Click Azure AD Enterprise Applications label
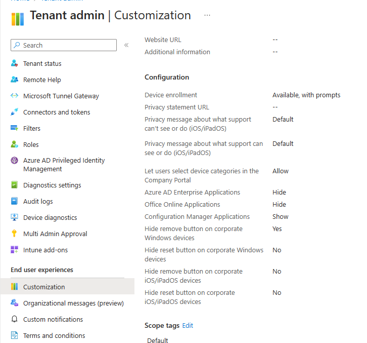This screenshot has height=343, width=367. click(192, 193)
